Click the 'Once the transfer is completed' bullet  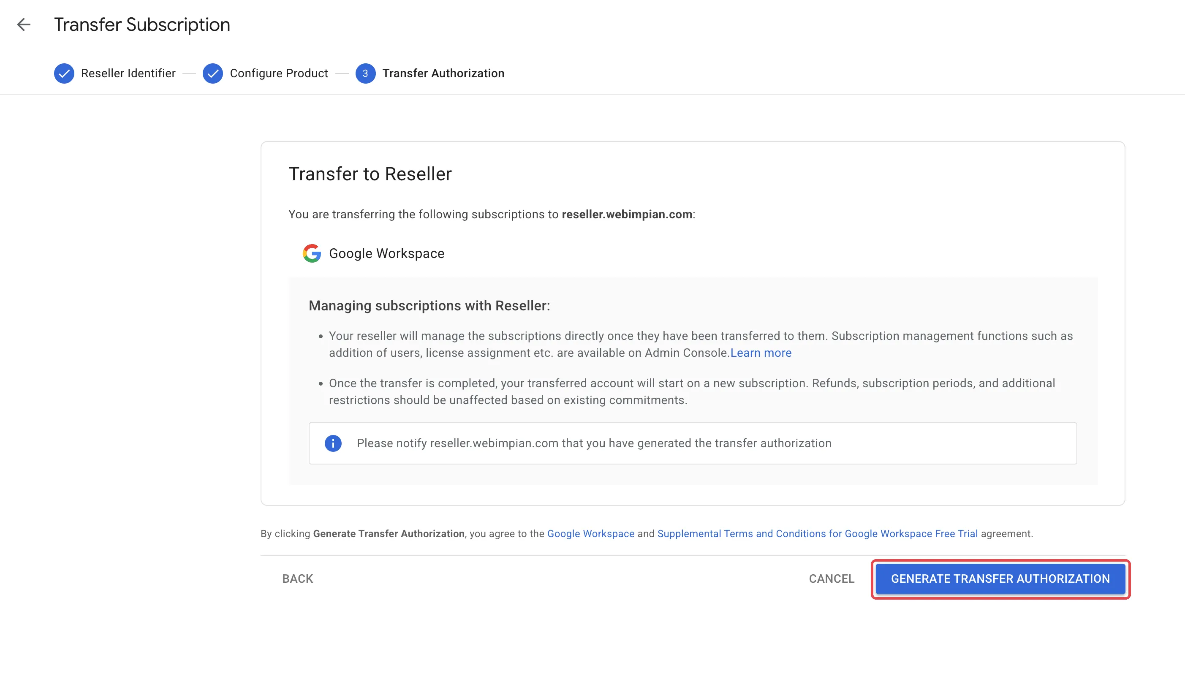coord(692,391)
